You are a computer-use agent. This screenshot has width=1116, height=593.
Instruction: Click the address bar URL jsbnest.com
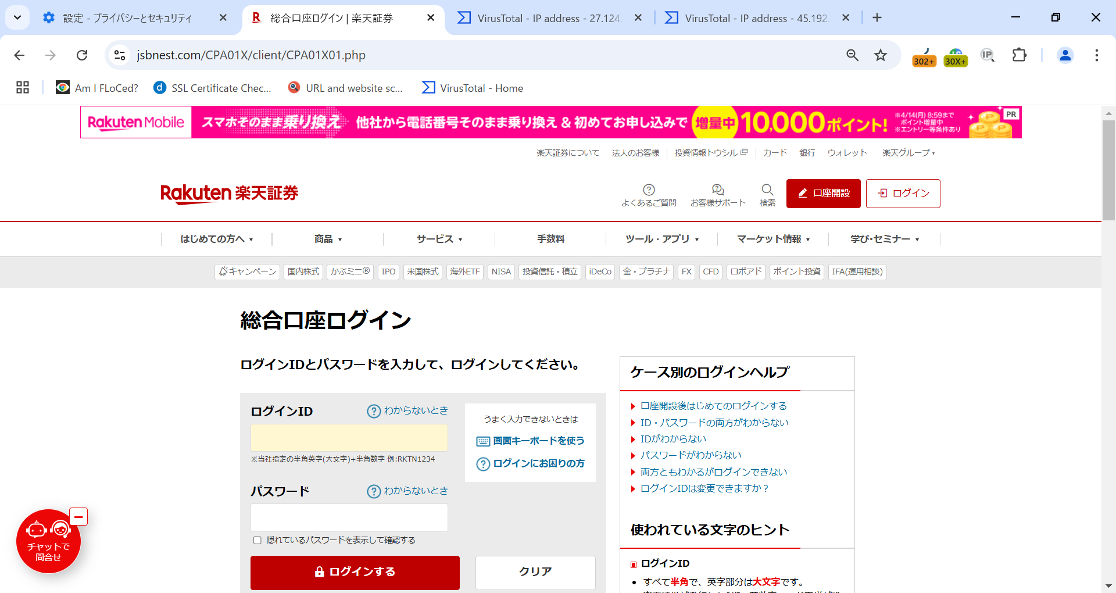tap(251, 55)
